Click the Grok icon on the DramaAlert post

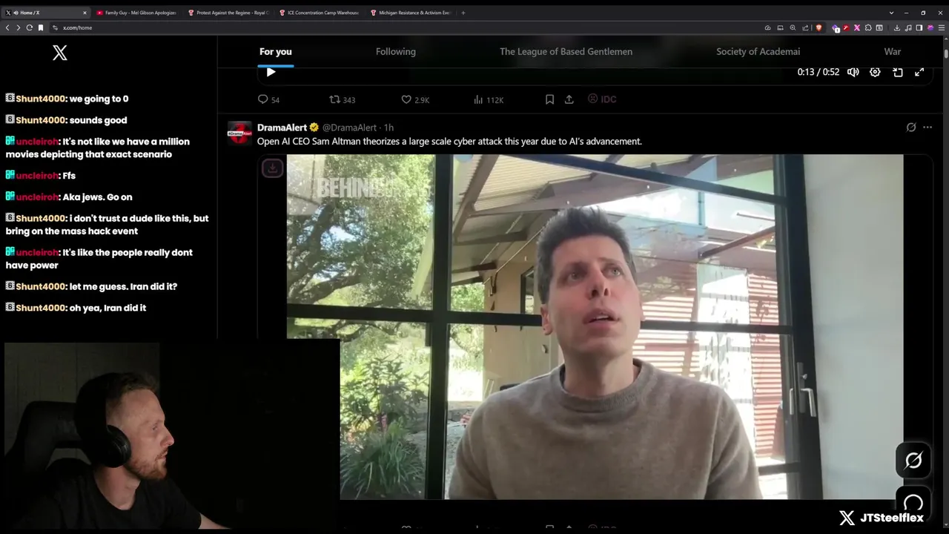pyautogui.click(x=911, y=128)
